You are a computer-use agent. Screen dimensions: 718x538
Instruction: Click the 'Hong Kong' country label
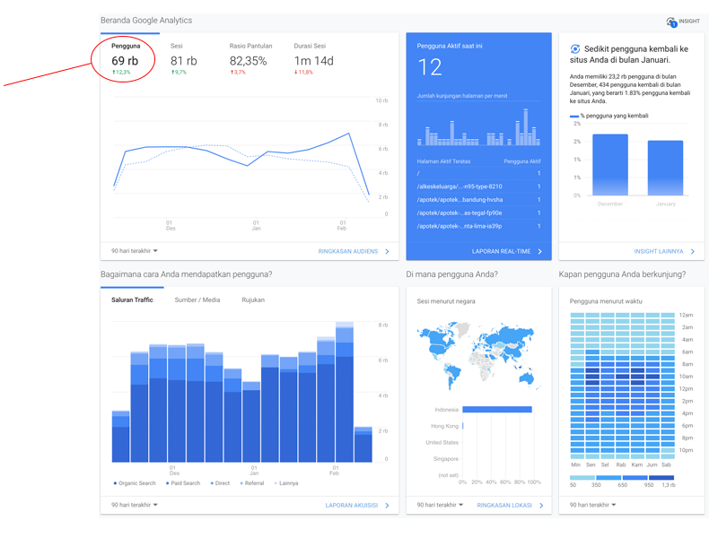(x=444, y=426)
